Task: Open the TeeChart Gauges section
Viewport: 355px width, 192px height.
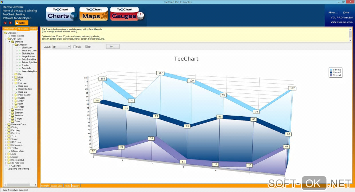Action: point(126,14)
